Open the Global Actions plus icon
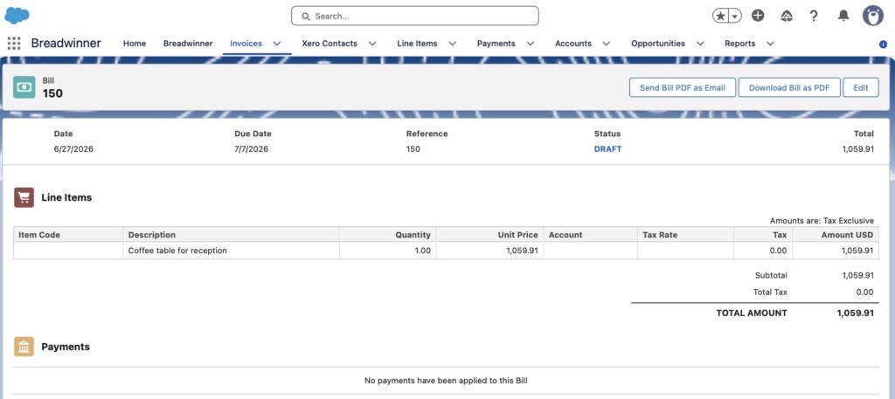Image resolution: width=895 pixels, height=399 pixels. tap(758, 16)
